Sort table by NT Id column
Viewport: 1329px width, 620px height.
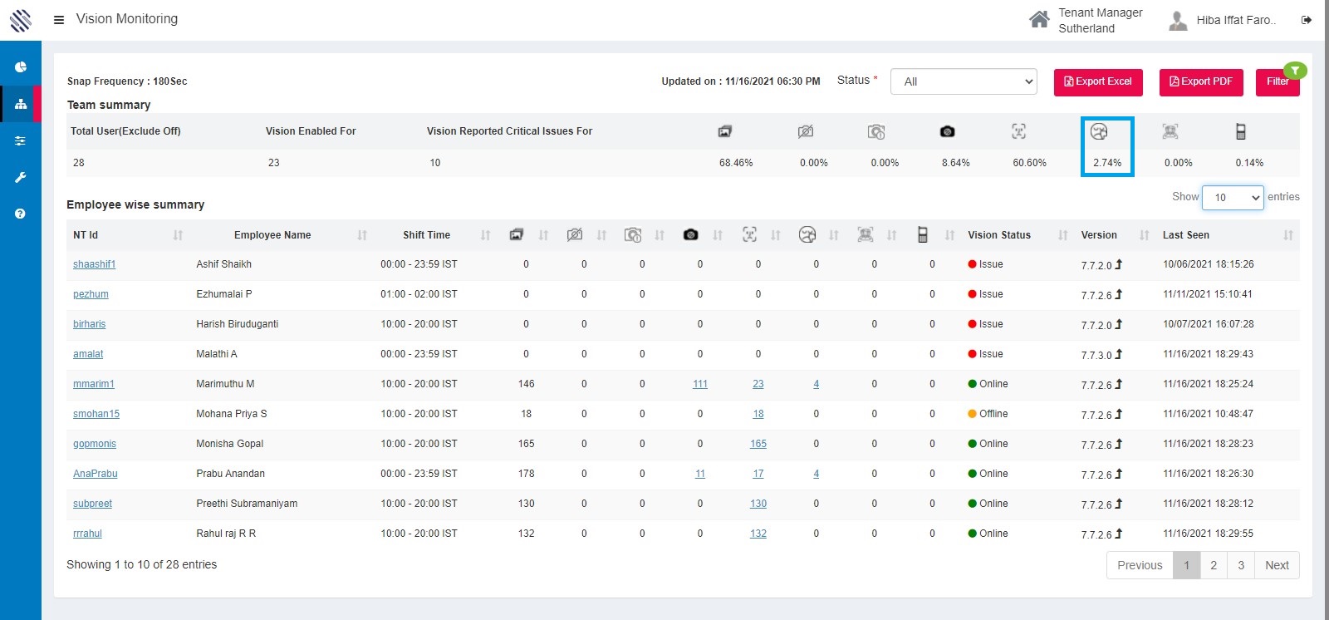(x=178, y=235)
